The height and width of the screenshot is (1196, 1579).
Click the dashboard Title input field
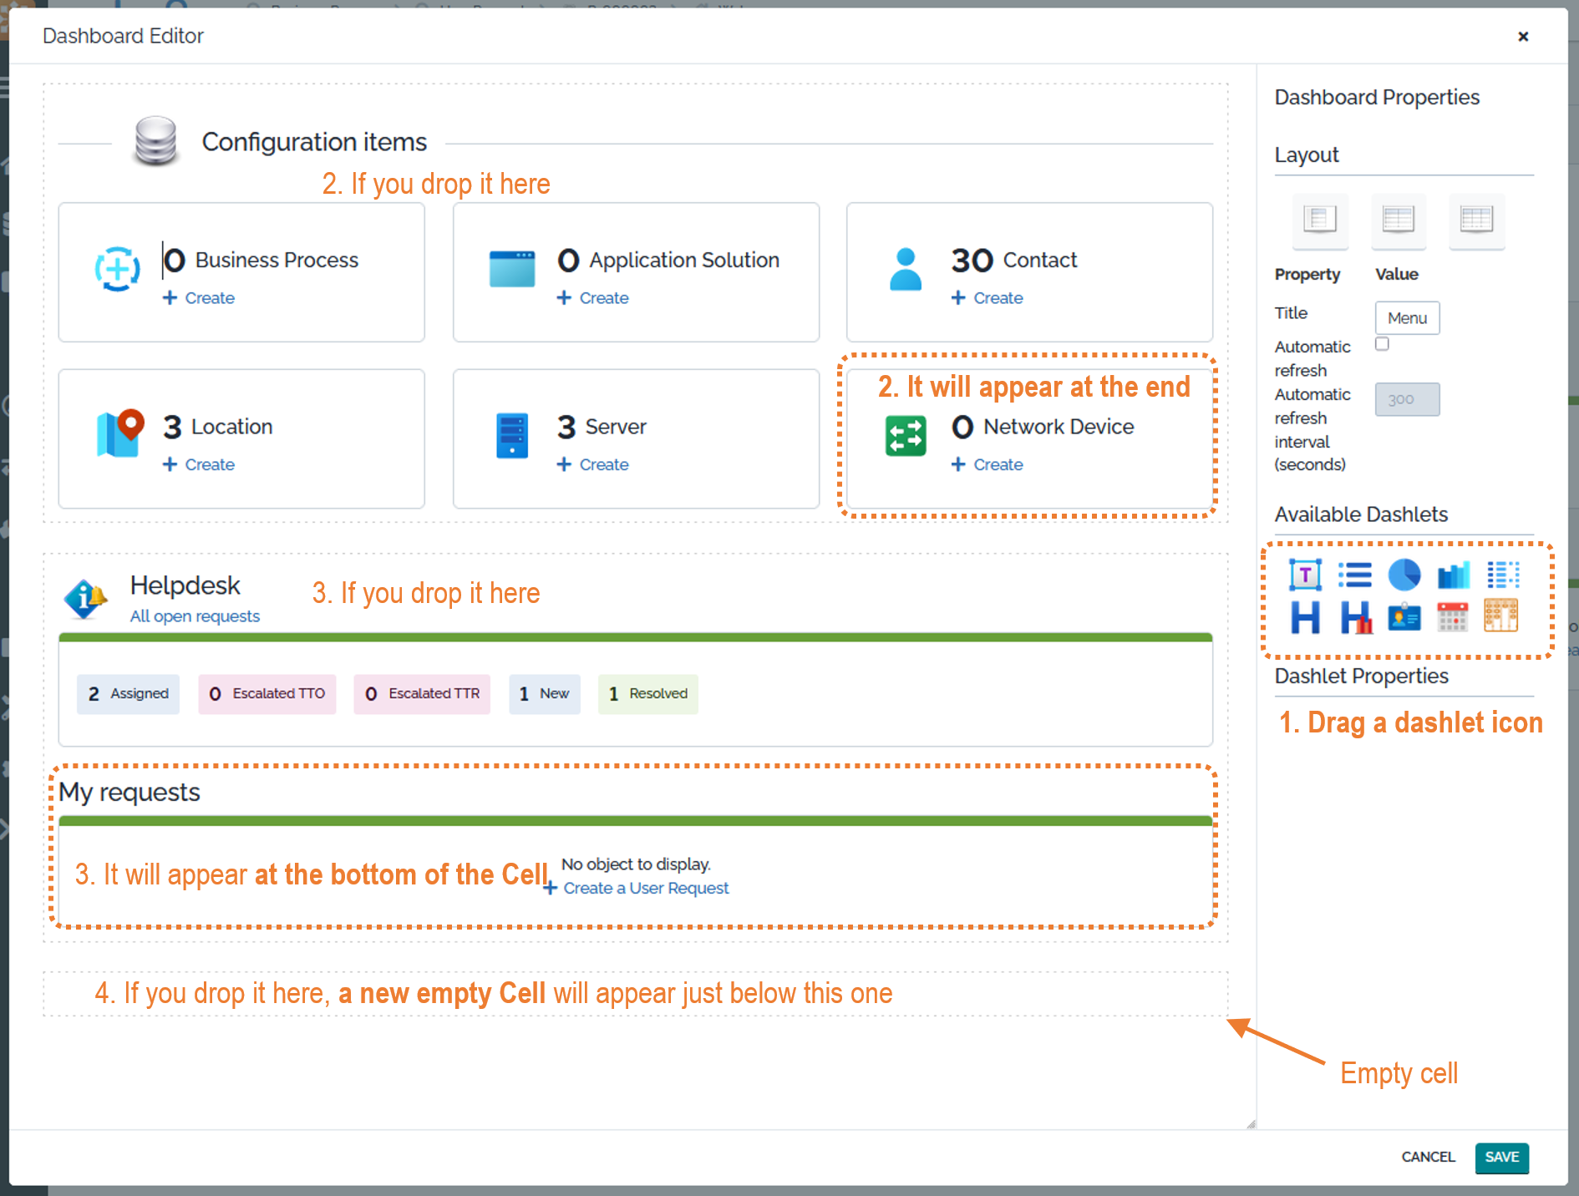coord(1407,318)
